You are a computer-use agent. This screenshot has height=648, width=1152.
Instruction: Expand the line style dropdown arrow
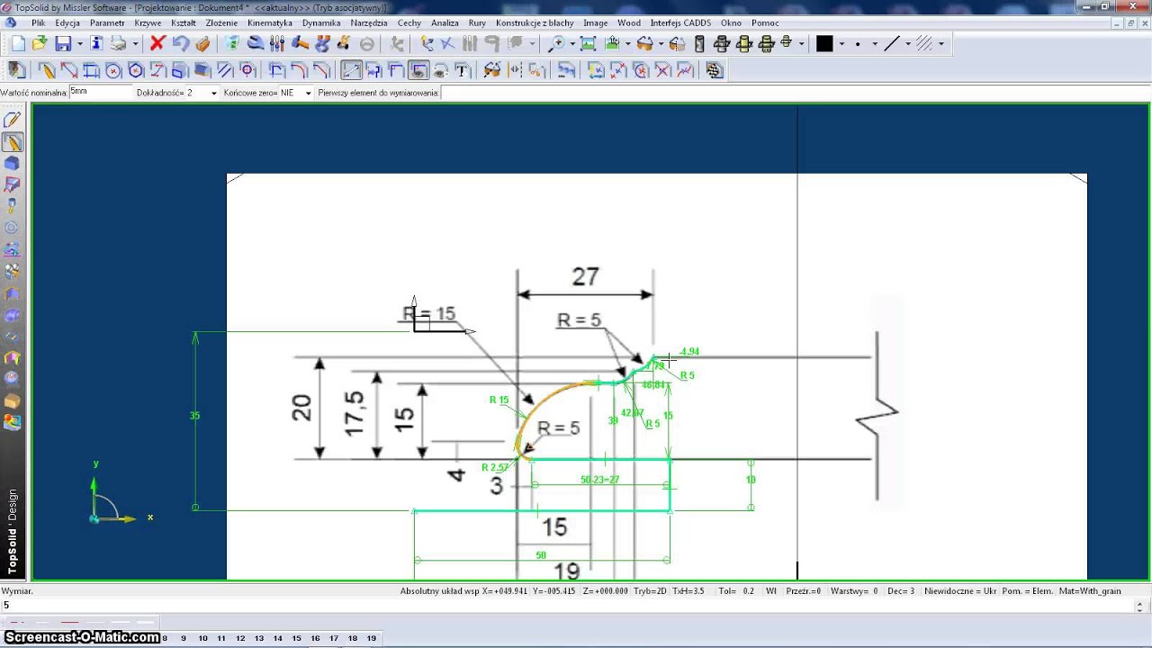click(x=908, y=43)
